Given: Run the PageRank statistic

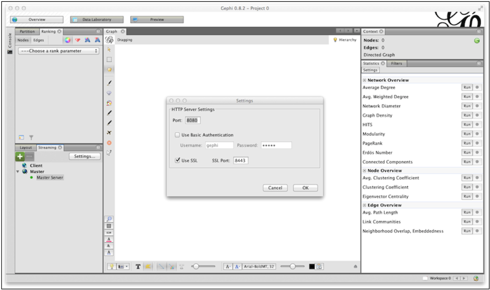Looking at the screenshot, I should point(467,143).
